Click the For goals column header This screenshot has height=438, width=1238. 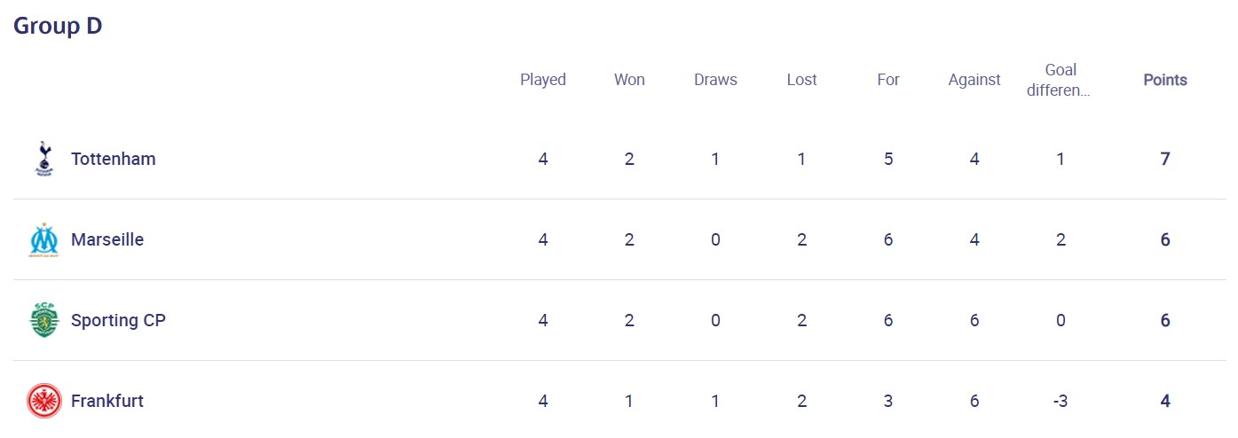click(x=887, y=80)
